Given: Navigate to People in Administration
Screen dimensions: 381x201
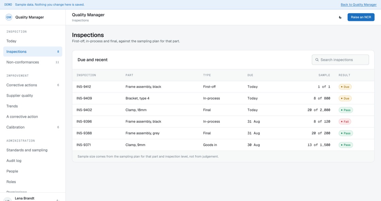Looking at the screenshot, I should [x=33, y=171].
